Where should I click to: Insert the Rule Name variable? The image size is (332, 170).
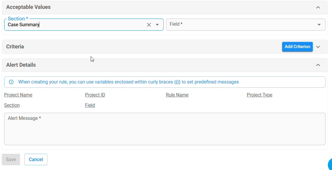pos(177,95)
